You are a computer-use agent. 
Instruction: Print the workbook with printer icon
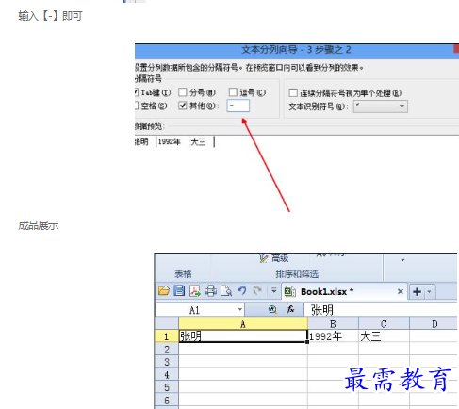(211, 291)
